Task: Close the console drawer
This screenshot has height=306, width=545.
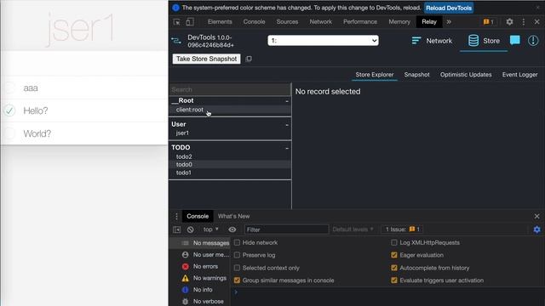Action: pyautogui.click(x=537, y=216)
